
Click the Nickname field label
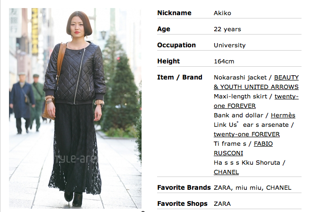click(174, 13)
